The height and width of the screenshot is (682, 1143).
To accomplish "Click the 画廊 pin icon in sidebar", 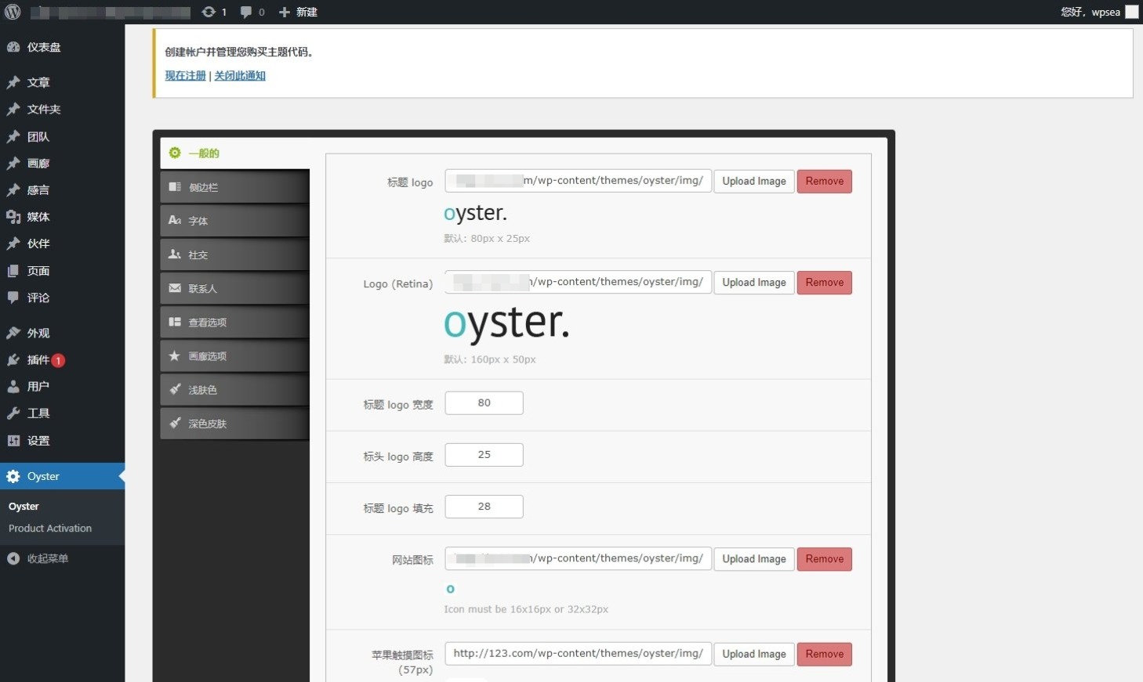I will 13,164.
